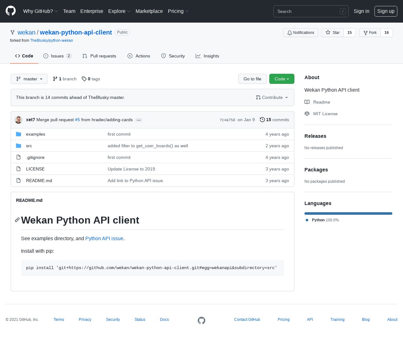Open the green Code dropdown button
Viewport: 403px width, 340px height.
coord(282,79)
